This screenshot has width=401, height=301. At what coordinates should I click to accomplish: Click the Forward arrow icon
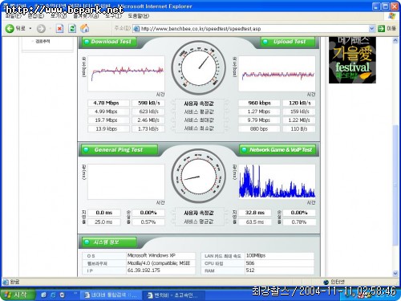click(41, 28)
